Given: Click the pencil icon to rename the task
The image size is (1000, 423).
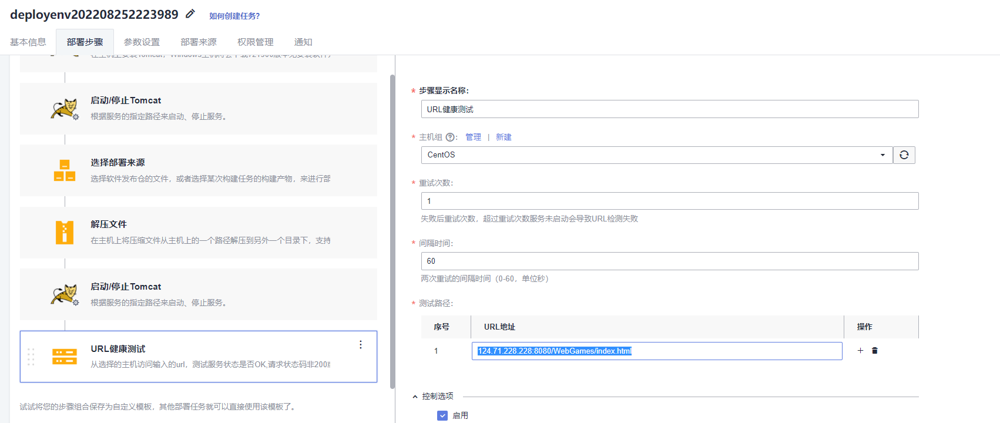Looking at the screenshot, I should coord(190,14).
